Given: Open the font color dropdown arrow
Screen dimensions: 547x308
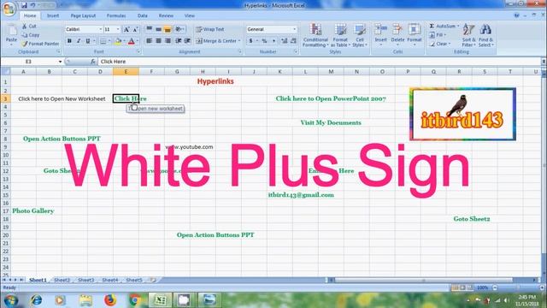Looking at the screenshot, I should [137, 41].
